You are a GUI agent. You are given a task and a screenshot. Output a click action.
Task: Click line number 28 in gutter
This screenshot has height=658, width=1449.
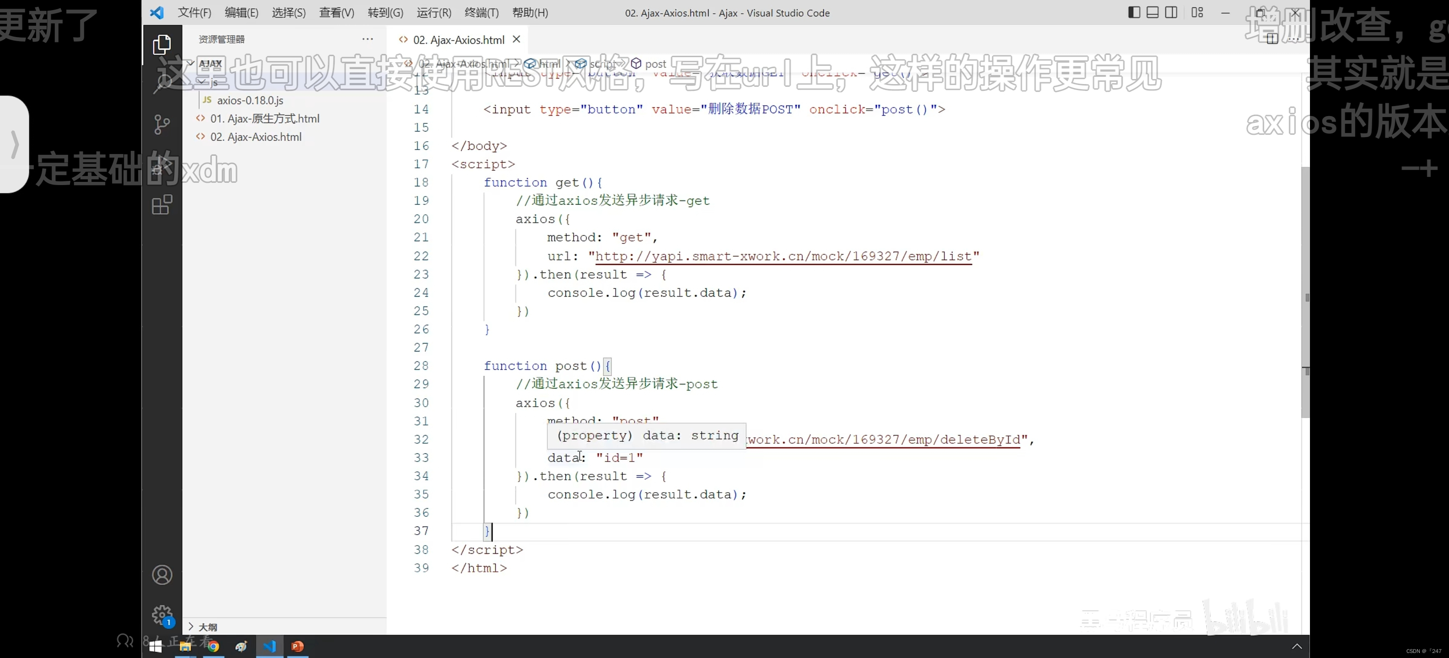click(421, 366)
